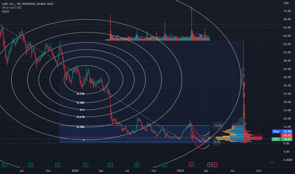Viewport: 295px width, 174px height.
Task: Open the green E marker just left of red 2023 marker
Action: [164, 165]
